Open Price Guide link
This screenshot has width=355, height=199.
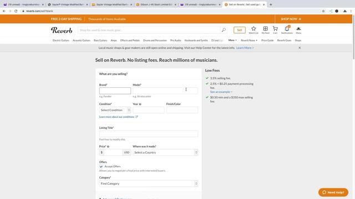[x=267, y=40]
